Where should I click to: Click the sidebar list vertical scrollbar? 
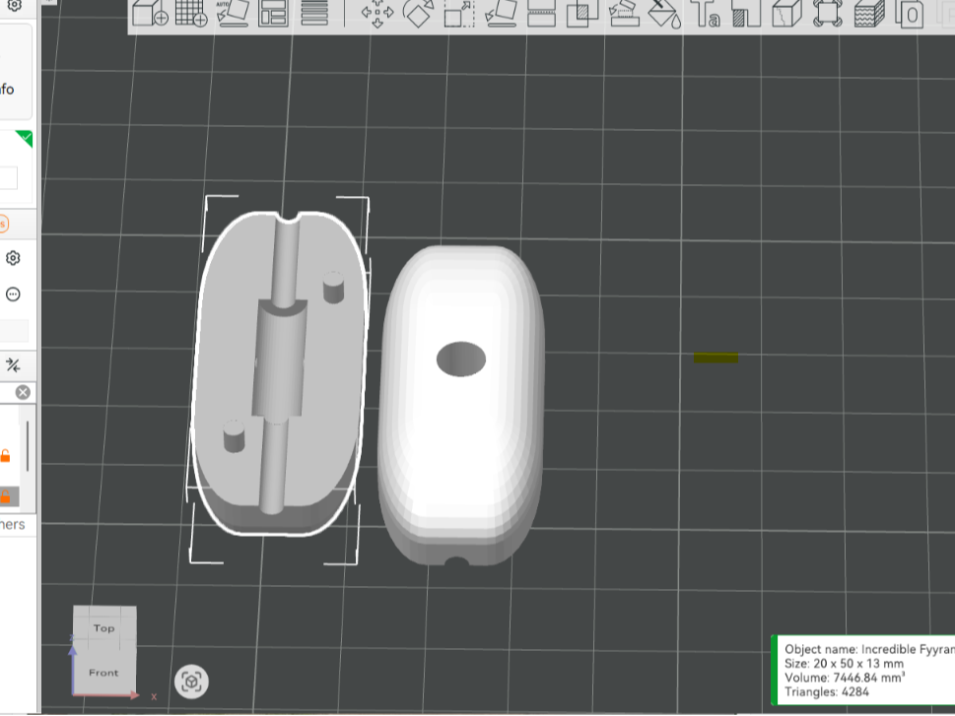(x=28, y=445)
